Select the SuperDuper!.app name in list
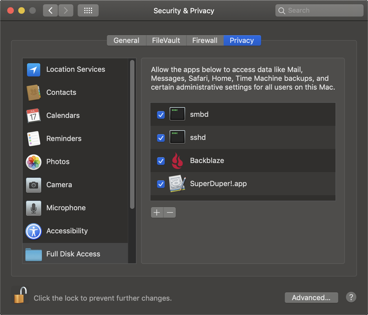Screen dimensions: 368x315 218,184
